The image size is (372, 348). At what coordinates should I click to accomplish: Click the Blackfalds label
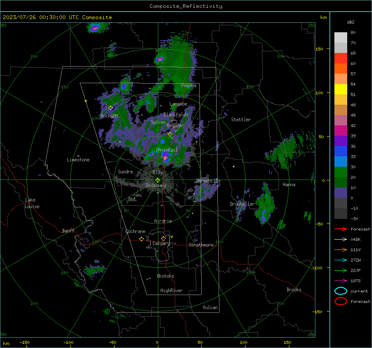[x=176, y=115]
